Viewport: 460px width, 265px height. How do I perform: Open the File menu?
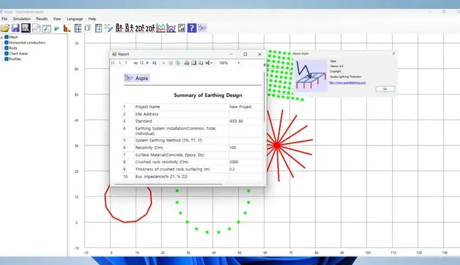[x=4, y=19]
